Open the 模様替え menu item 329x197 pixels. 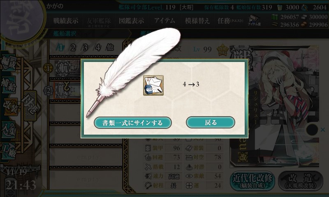[197, 21]
